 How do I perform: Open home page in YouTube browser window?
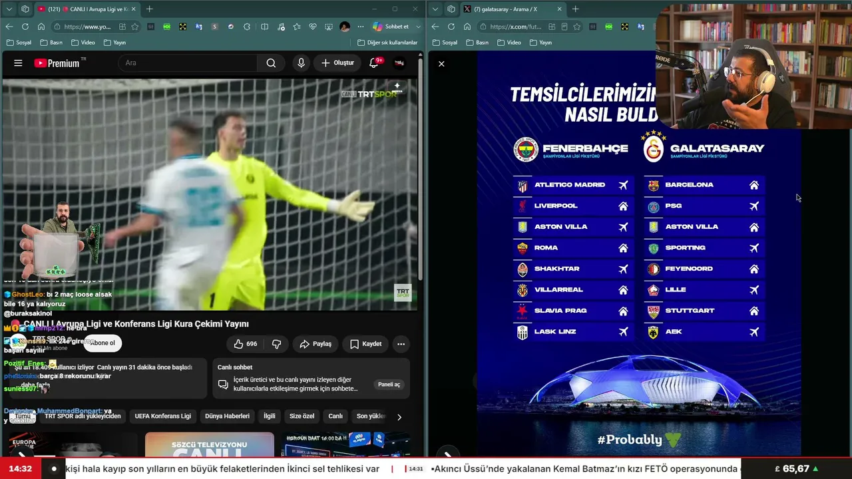[41, 27]
